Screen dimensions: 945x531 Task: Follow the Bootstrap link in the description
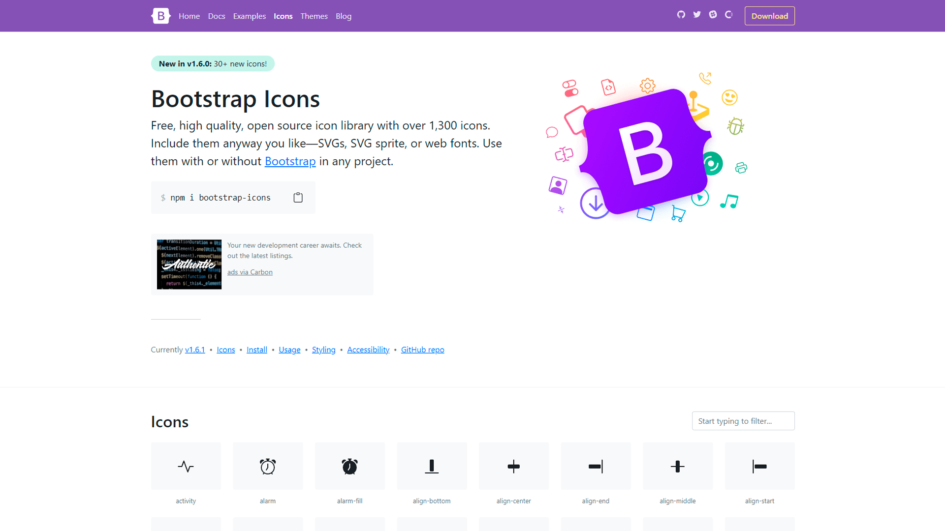290,161
